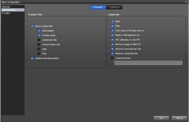189x122 pixels.
Task: Uncheck Date checkbox in Status Bar
Action: click(x=112, y=21)
